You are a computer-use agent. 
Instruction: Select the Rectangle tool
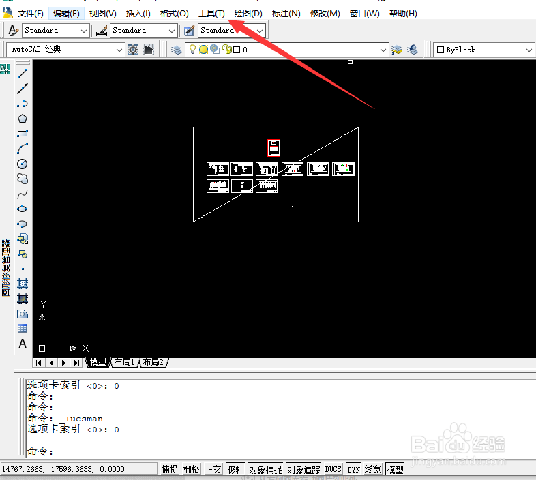coord(23,134)
